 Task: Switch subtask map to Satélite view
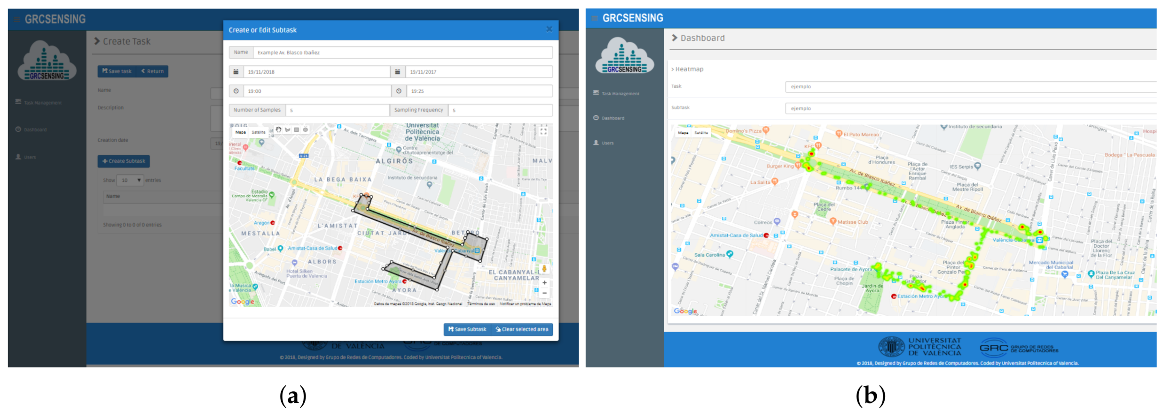point(259,132)
